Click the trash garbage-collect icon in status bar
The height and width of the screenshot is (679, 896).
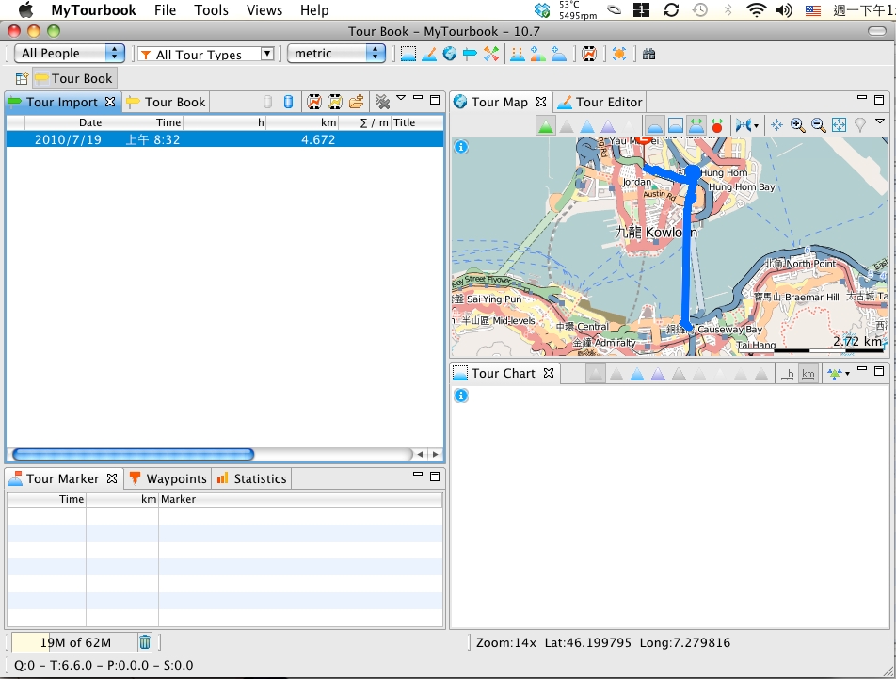point(145,642)
